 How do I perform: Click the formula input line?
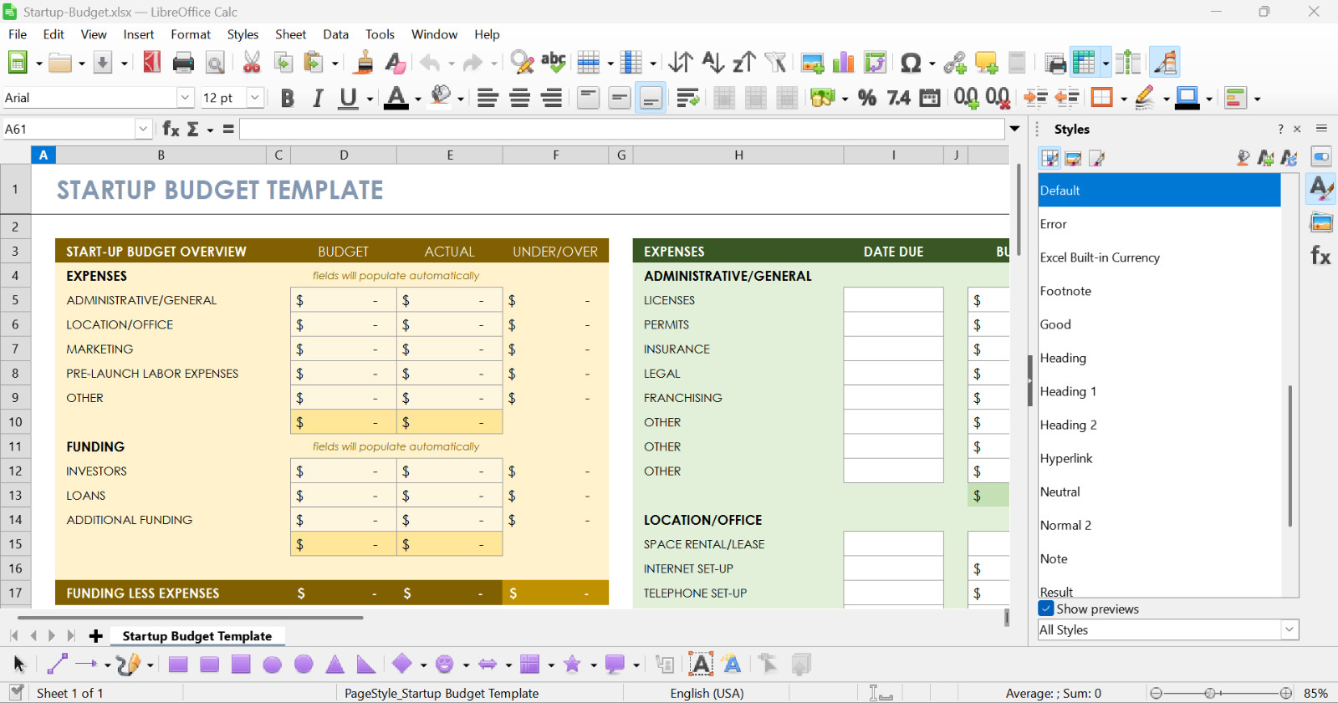point(622,129)
